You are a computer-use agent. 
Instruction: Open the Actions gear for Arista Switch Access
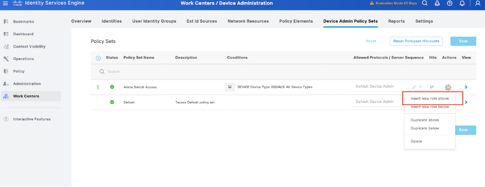coord(448,87)
